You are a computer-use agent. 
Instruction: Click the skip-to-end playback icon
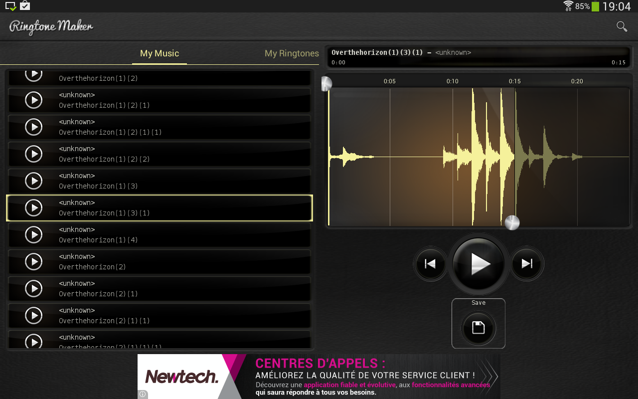coord(526,263)
